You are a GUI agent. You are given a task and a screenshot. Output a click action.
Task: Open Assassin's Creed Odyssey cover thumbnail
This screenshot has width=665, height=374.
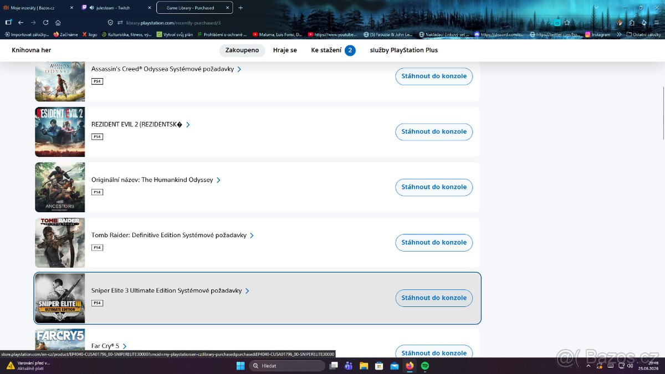[x=60, y=81]
